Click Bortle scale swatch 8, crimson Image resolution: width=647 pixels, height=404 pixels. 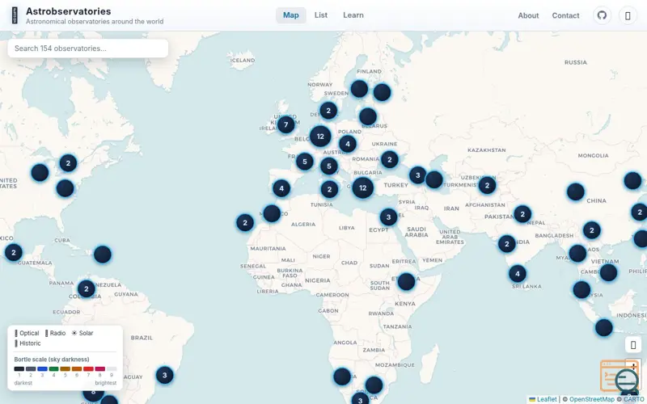99,369
